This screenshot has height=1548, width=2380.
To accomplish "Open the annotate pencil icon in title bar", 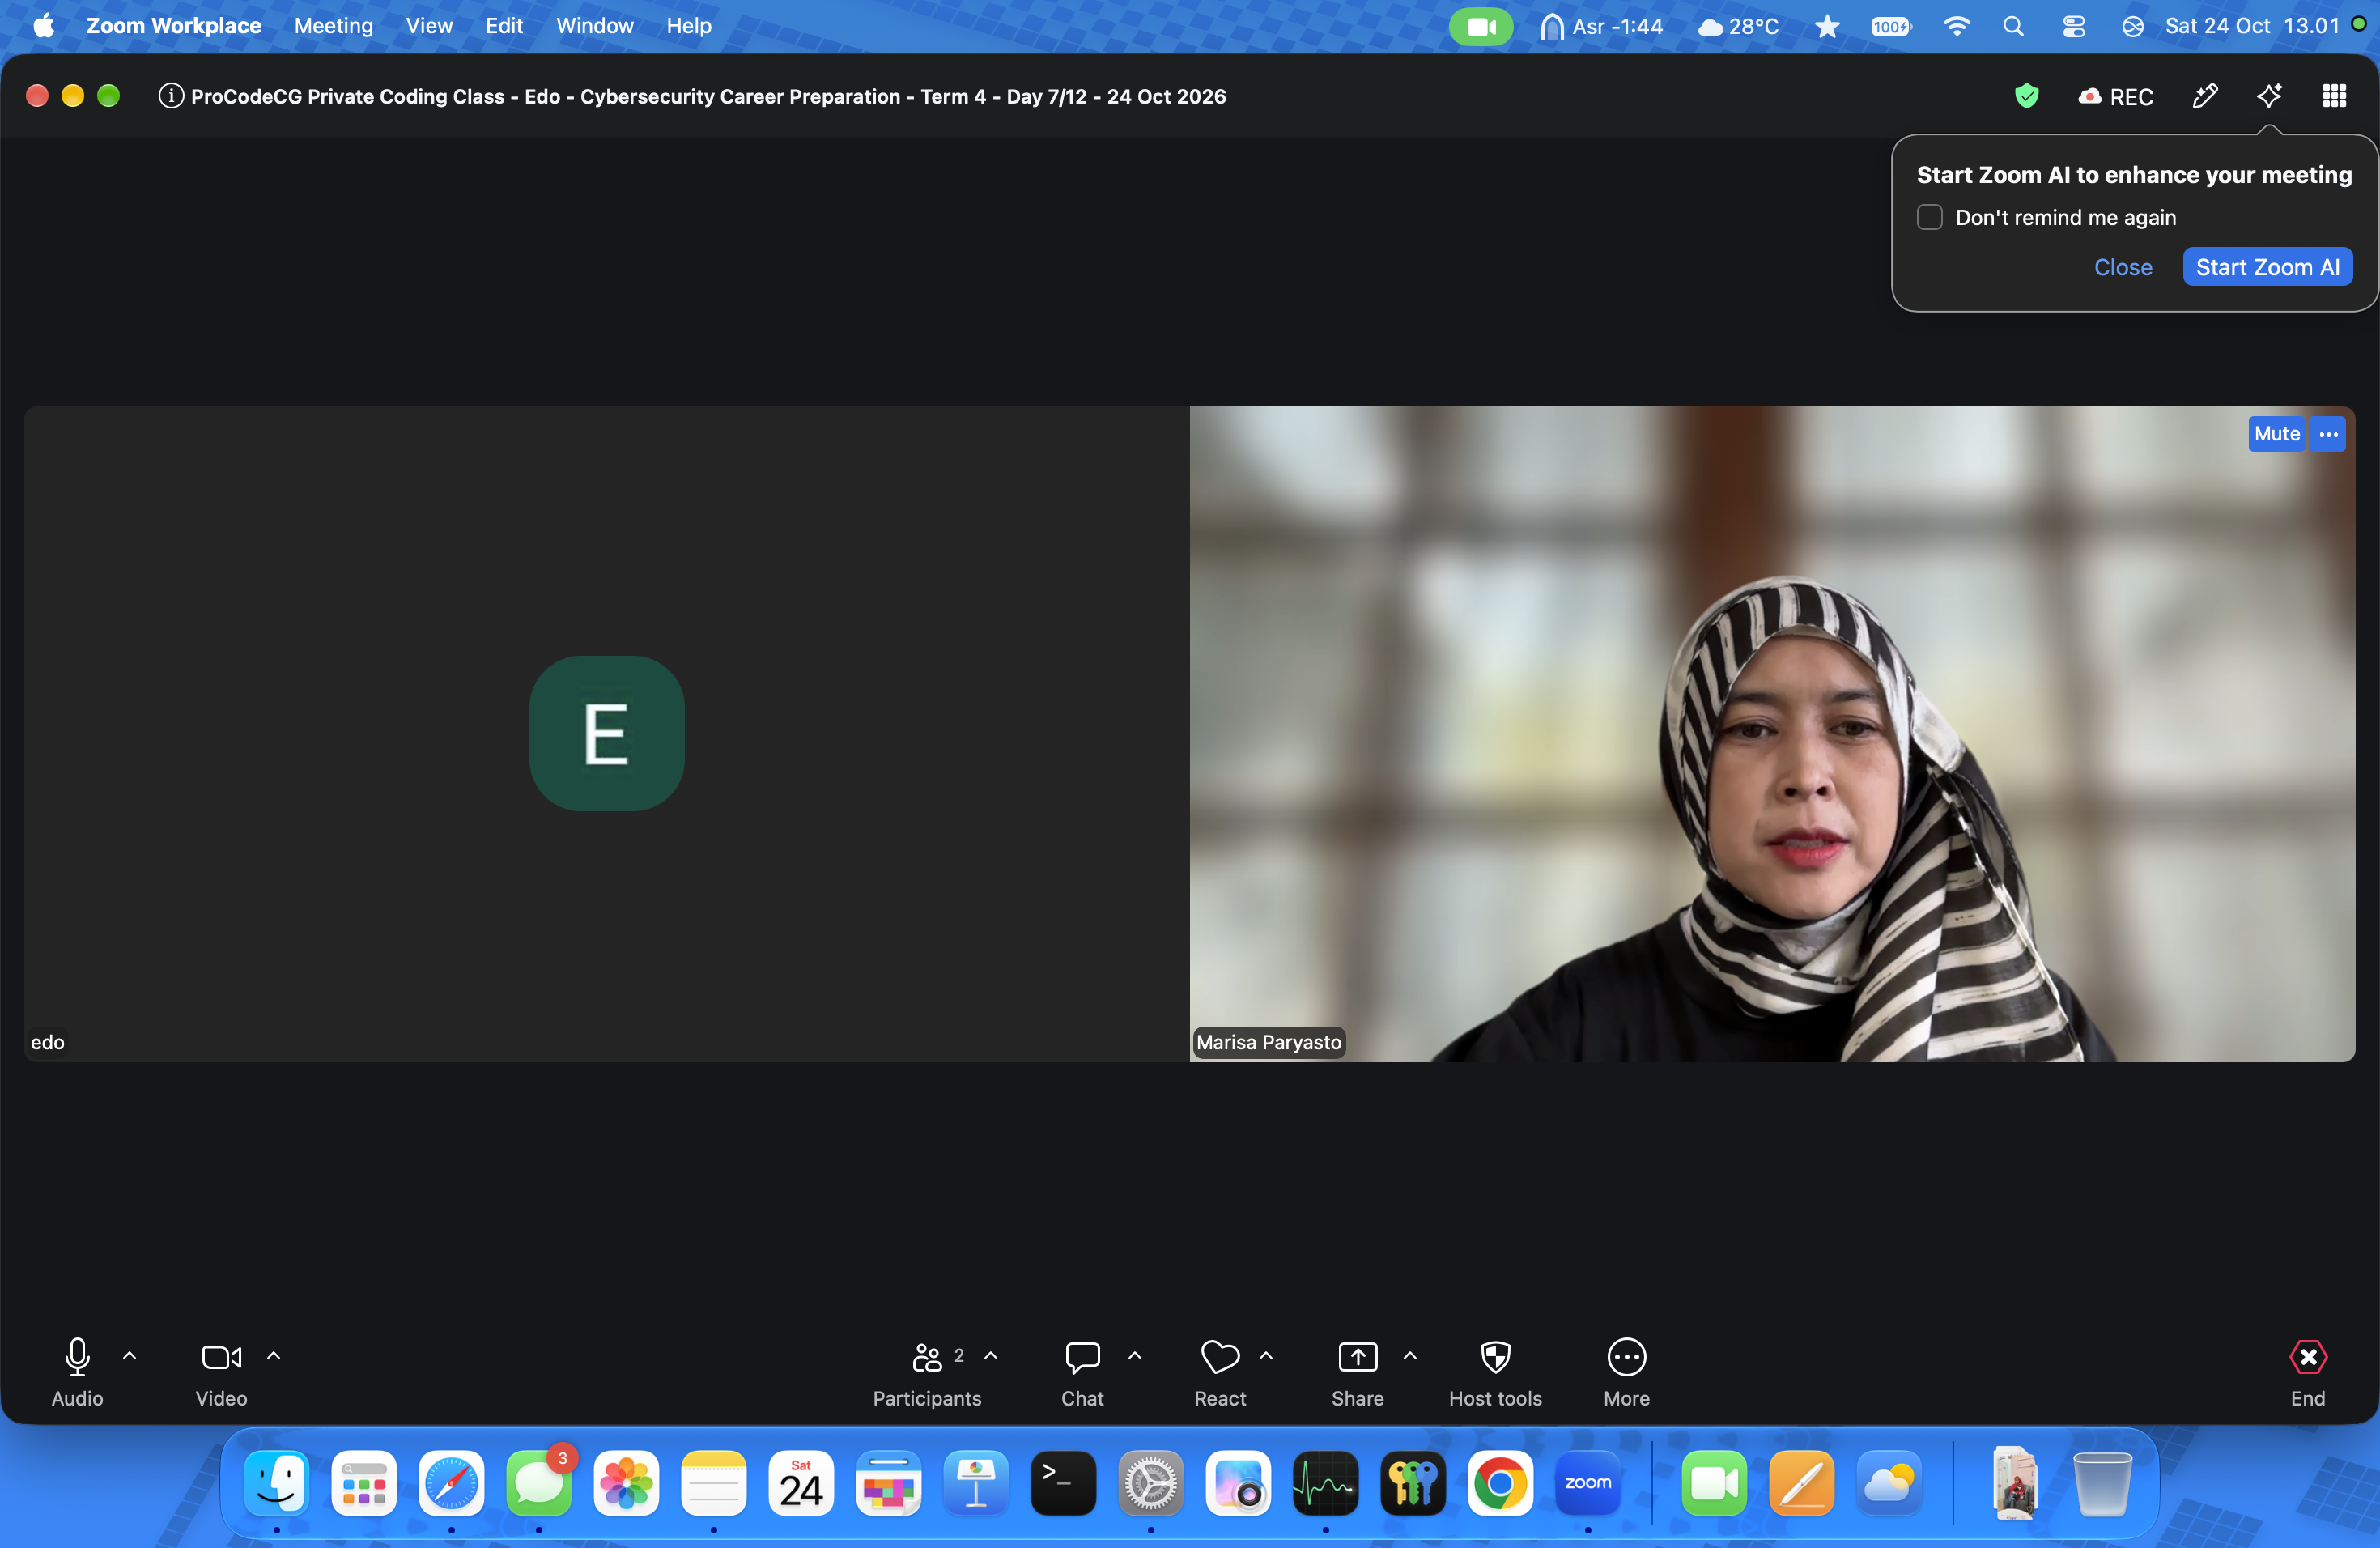I will 2205,96.
